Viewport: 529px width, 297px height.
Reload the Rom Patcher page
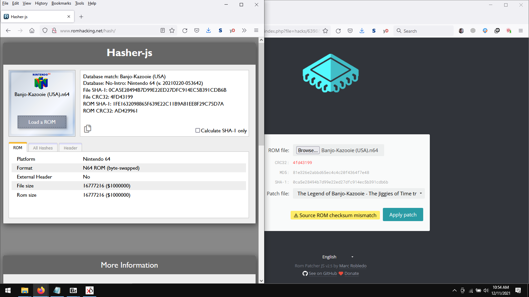[x=338, y=31]
